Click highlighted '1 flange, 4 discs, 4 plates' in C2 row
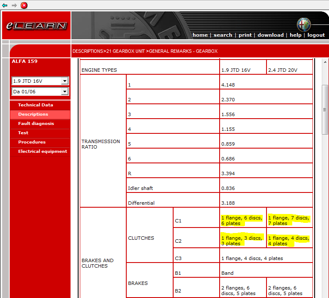Viewport: 329px width, 298px height. 288,241
